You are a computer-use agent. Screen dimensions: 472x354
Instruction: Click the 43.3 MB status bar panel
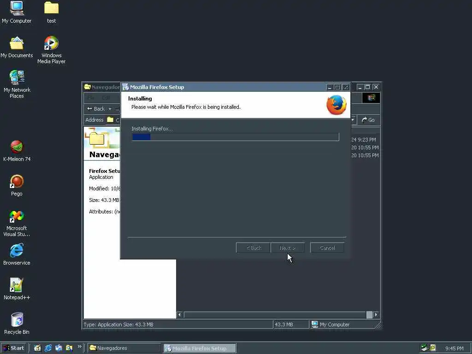pos(291,324)
